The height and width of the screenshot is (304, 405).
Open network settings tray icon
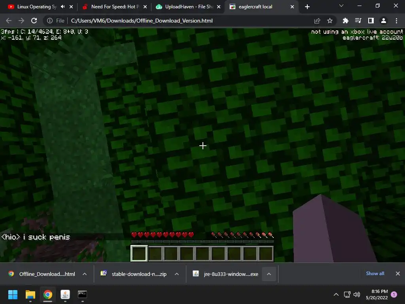[x=347, y=294]
